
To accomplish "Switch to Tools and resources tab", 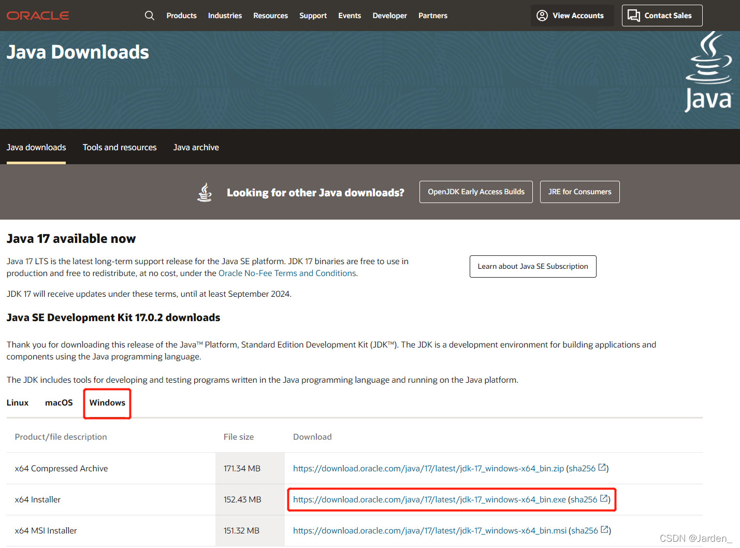I will click(x=120, y=147).
